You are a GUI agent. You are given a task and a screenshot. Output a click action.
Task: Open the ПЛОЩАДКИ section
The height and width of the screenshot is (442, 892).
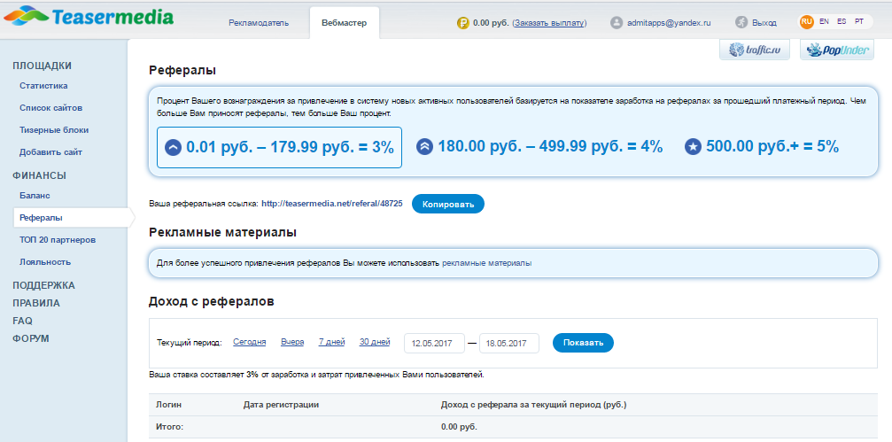[x=43, y=66]
